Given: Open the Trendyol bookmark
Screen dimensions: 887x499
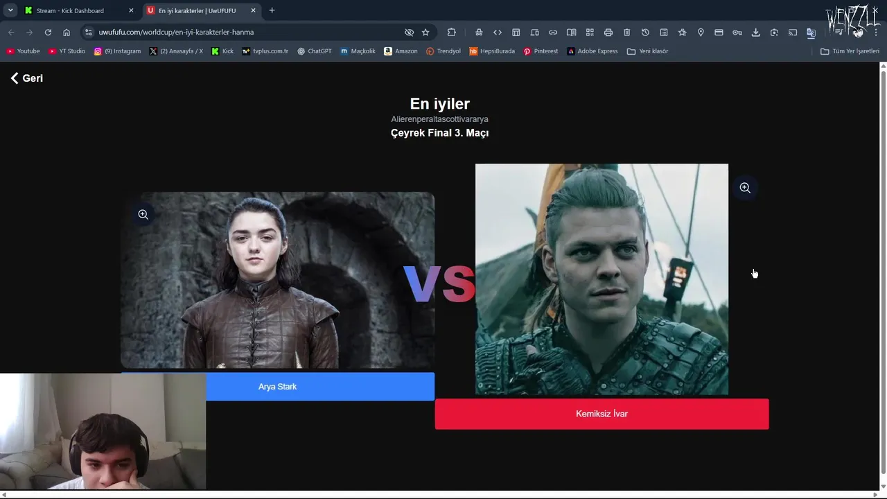Looking at the screenshot, I should tap(443, 51).
